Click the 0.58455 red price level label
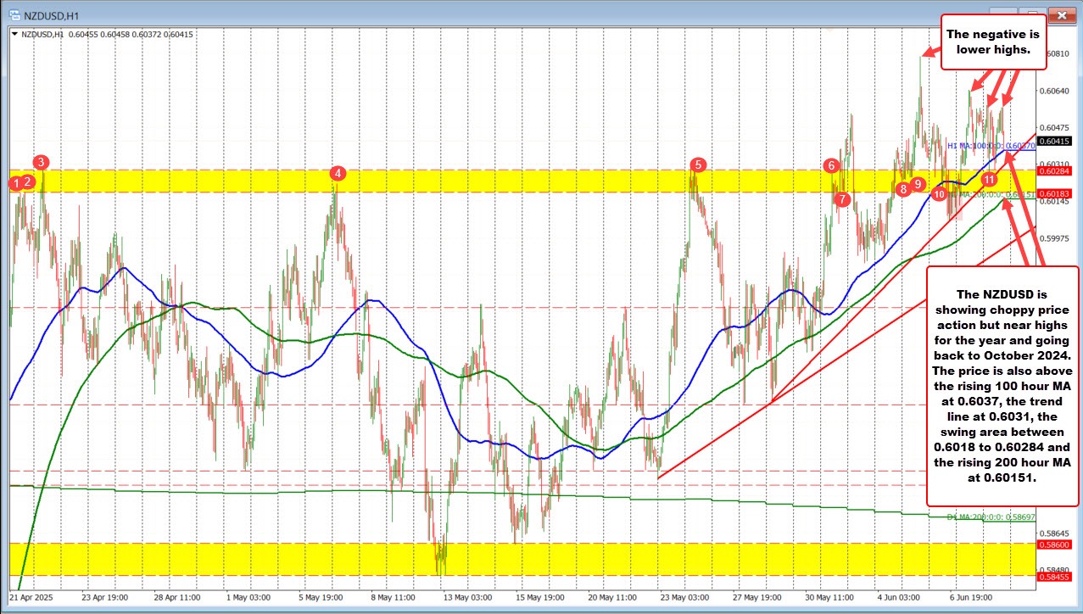 [1060, 576]
